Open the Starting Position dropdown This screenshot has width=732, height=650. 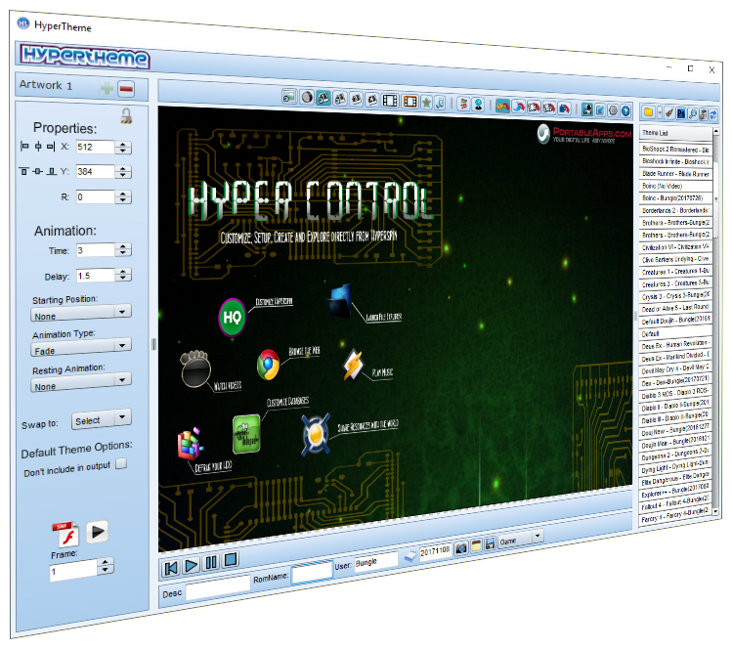81,313
